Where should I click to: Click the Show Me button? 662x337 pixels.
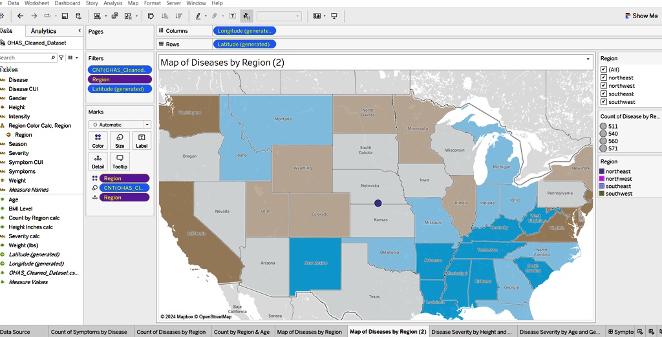[x=641, y=16]
